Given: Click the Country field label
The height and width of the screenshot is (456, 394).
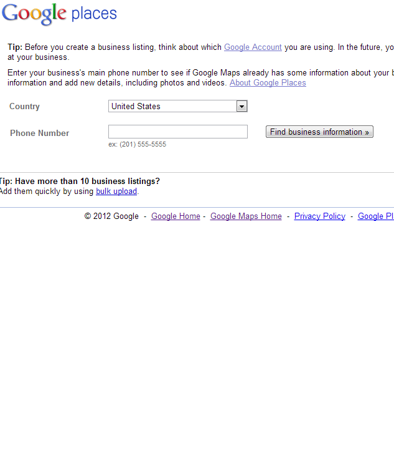Looking at the screenshot, I should [24, 106].
